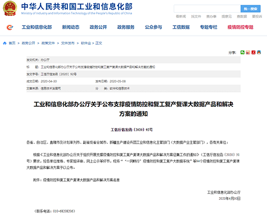
Task: Click the 查数据 quick link under search
Action: tap(242, 17)
